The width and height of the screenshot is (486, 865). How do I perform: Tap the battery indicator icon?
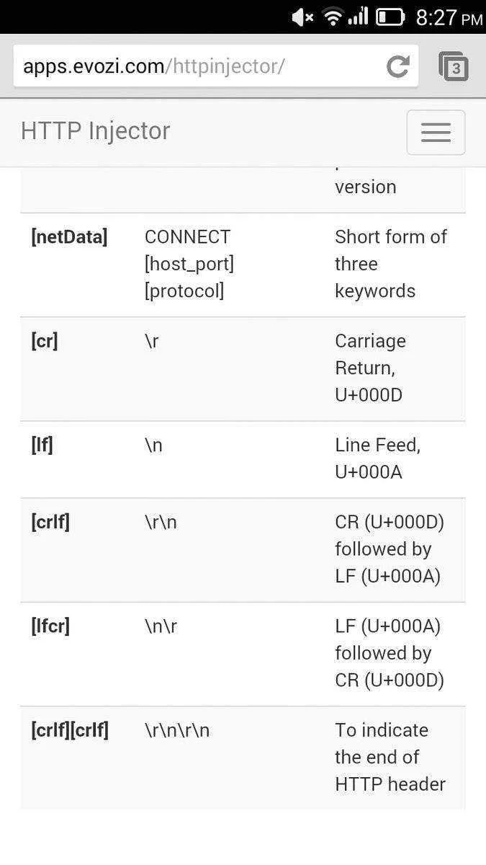pyautogui.click(x=391, y=17)
